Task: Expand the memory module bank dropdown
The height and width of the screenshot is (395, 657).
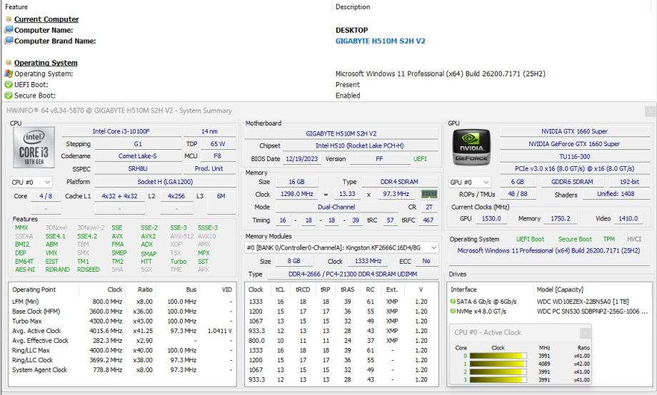Action: click(435, 247)
